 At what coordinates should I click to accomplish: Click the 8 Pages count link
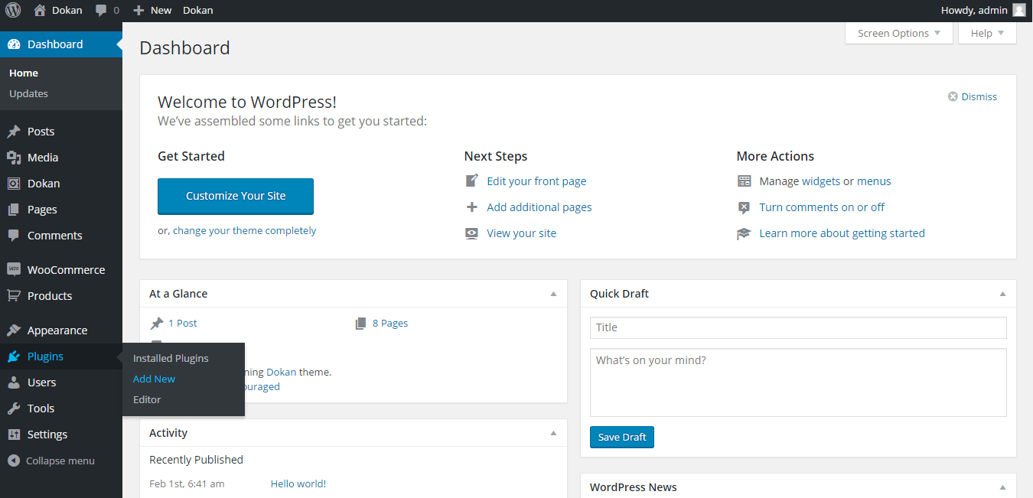(x=390, y=324)
